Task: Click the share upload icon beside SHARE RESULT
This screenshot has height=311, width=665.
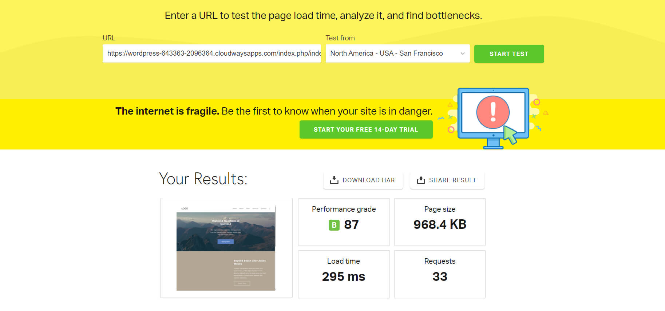Action: 421,180
